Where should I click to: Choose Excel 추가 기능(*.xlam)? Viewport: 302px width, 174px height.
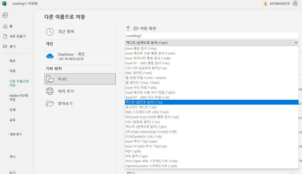212,142
